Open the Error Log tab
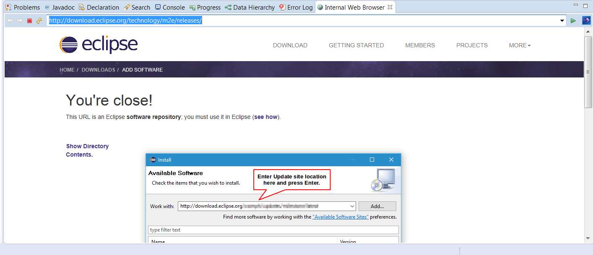The width and height of the screenshot is (593, 255). point(296,7)
